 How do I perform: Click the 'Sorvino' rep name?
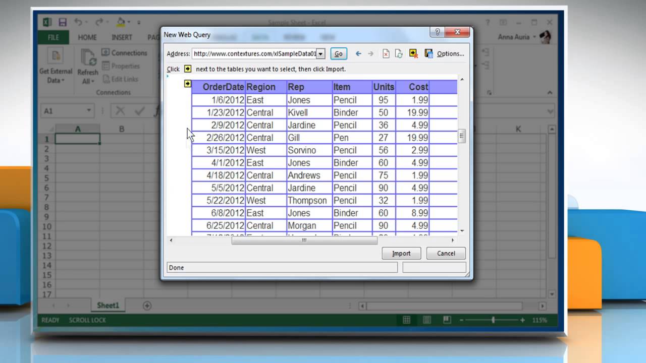[x=302, y=150]
